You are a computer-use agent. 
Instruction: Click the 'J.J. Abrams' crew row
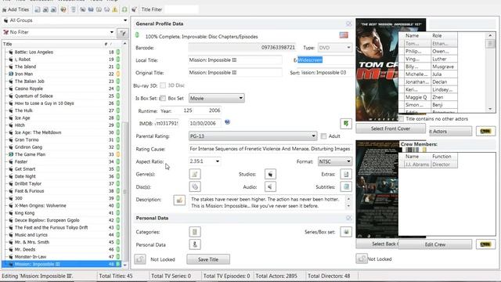[x=428, y=164]
